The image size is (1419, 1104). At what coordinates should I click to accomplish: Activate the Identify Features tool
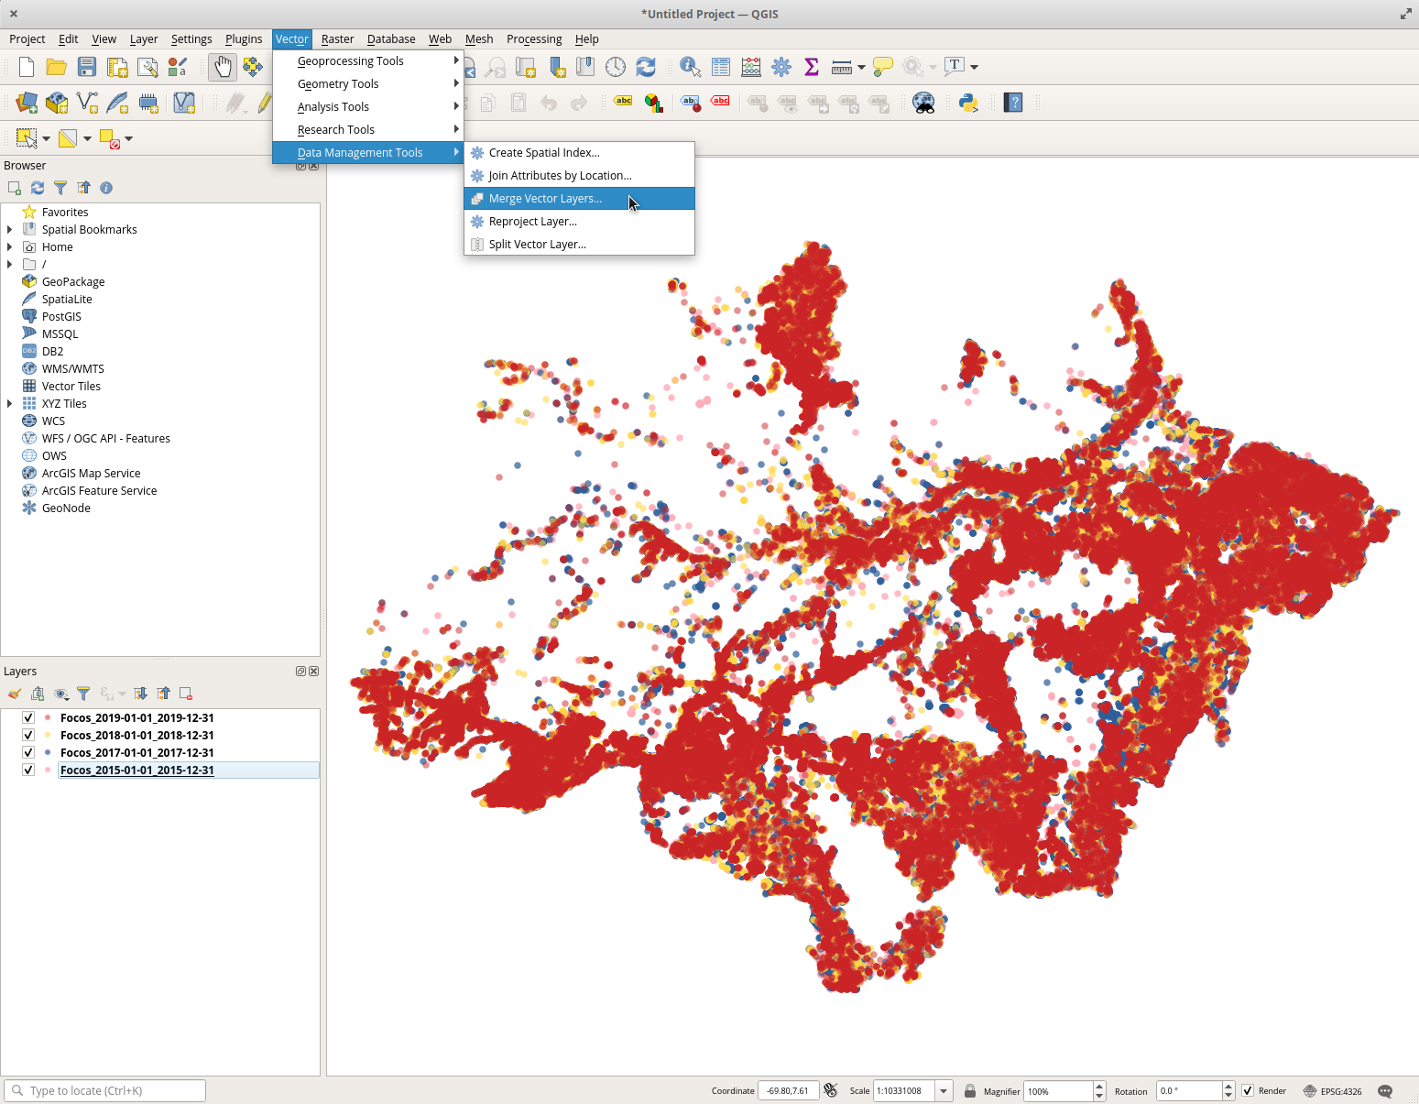point(691,67)
